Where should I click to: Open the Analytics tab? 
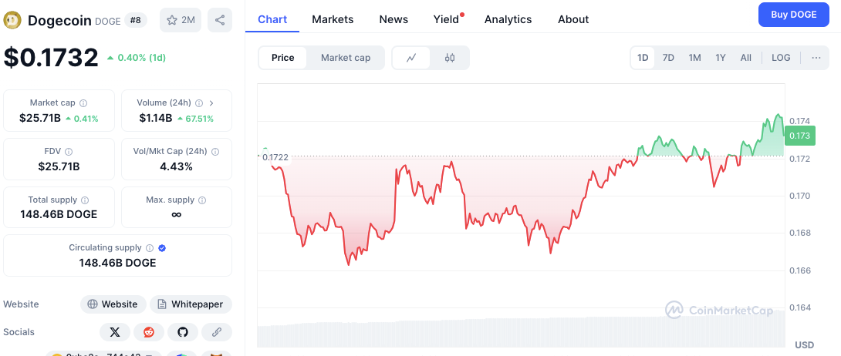pyautogui.click(x=508, y=19)
